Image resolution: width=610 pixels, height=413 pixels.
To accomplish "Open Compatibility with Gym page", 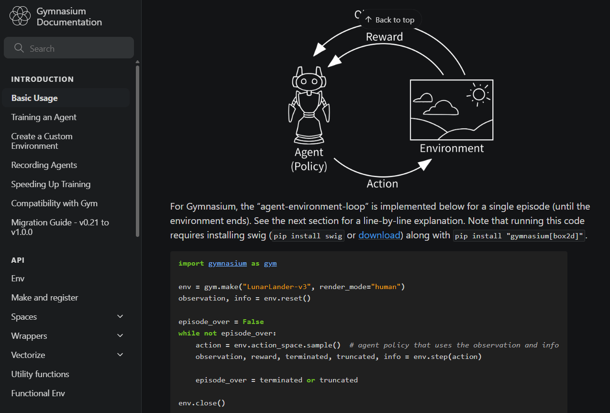I will (x=55, y=203).
